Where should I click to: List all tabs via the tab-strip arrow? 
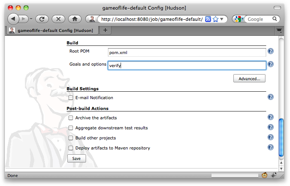click(x=279, y=31)
